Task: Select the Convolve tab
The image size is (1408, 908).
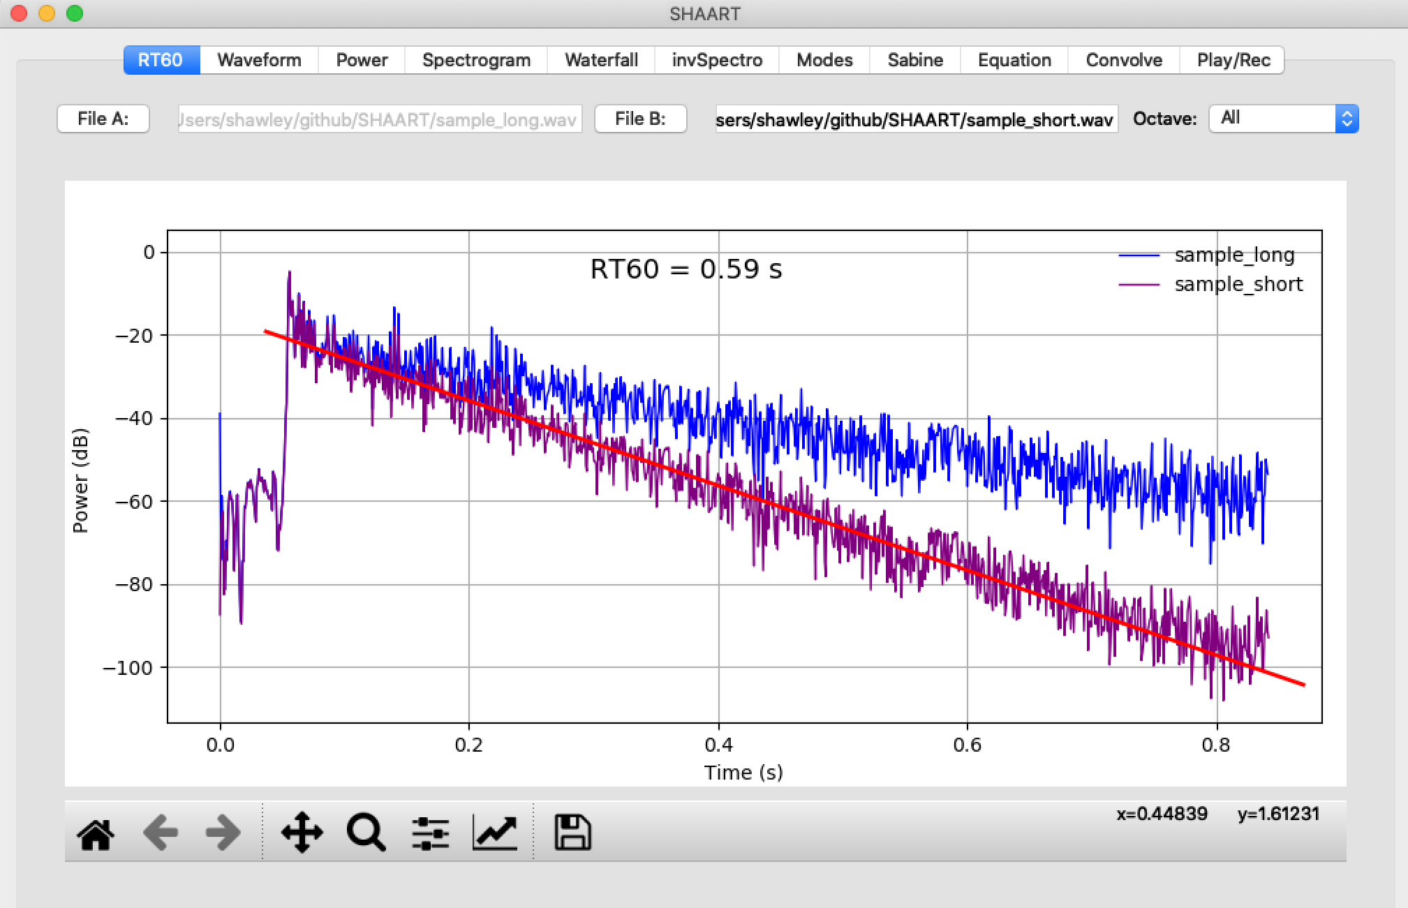Action: click(x=1124, y=60)
